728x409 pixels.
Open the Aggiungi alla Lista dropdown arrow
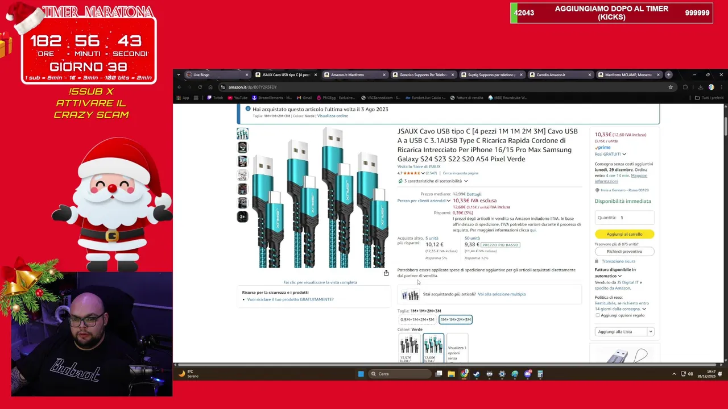(651, 332)
